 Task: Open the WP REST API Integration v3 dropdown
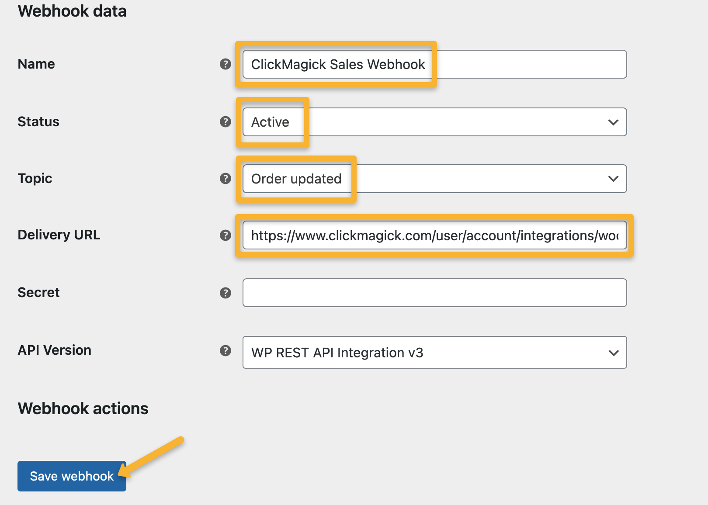pos(434,353)
